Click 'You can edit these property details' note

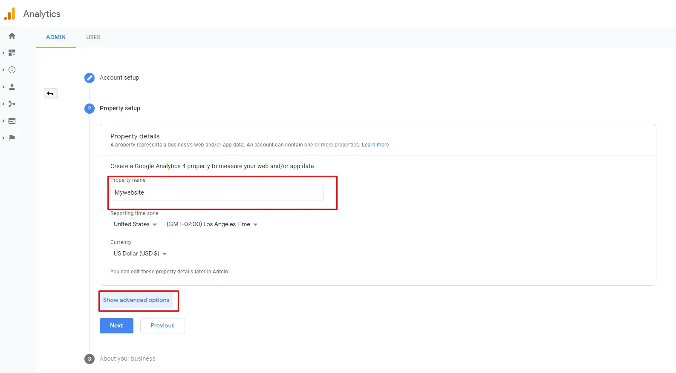[x=169, y=272]
